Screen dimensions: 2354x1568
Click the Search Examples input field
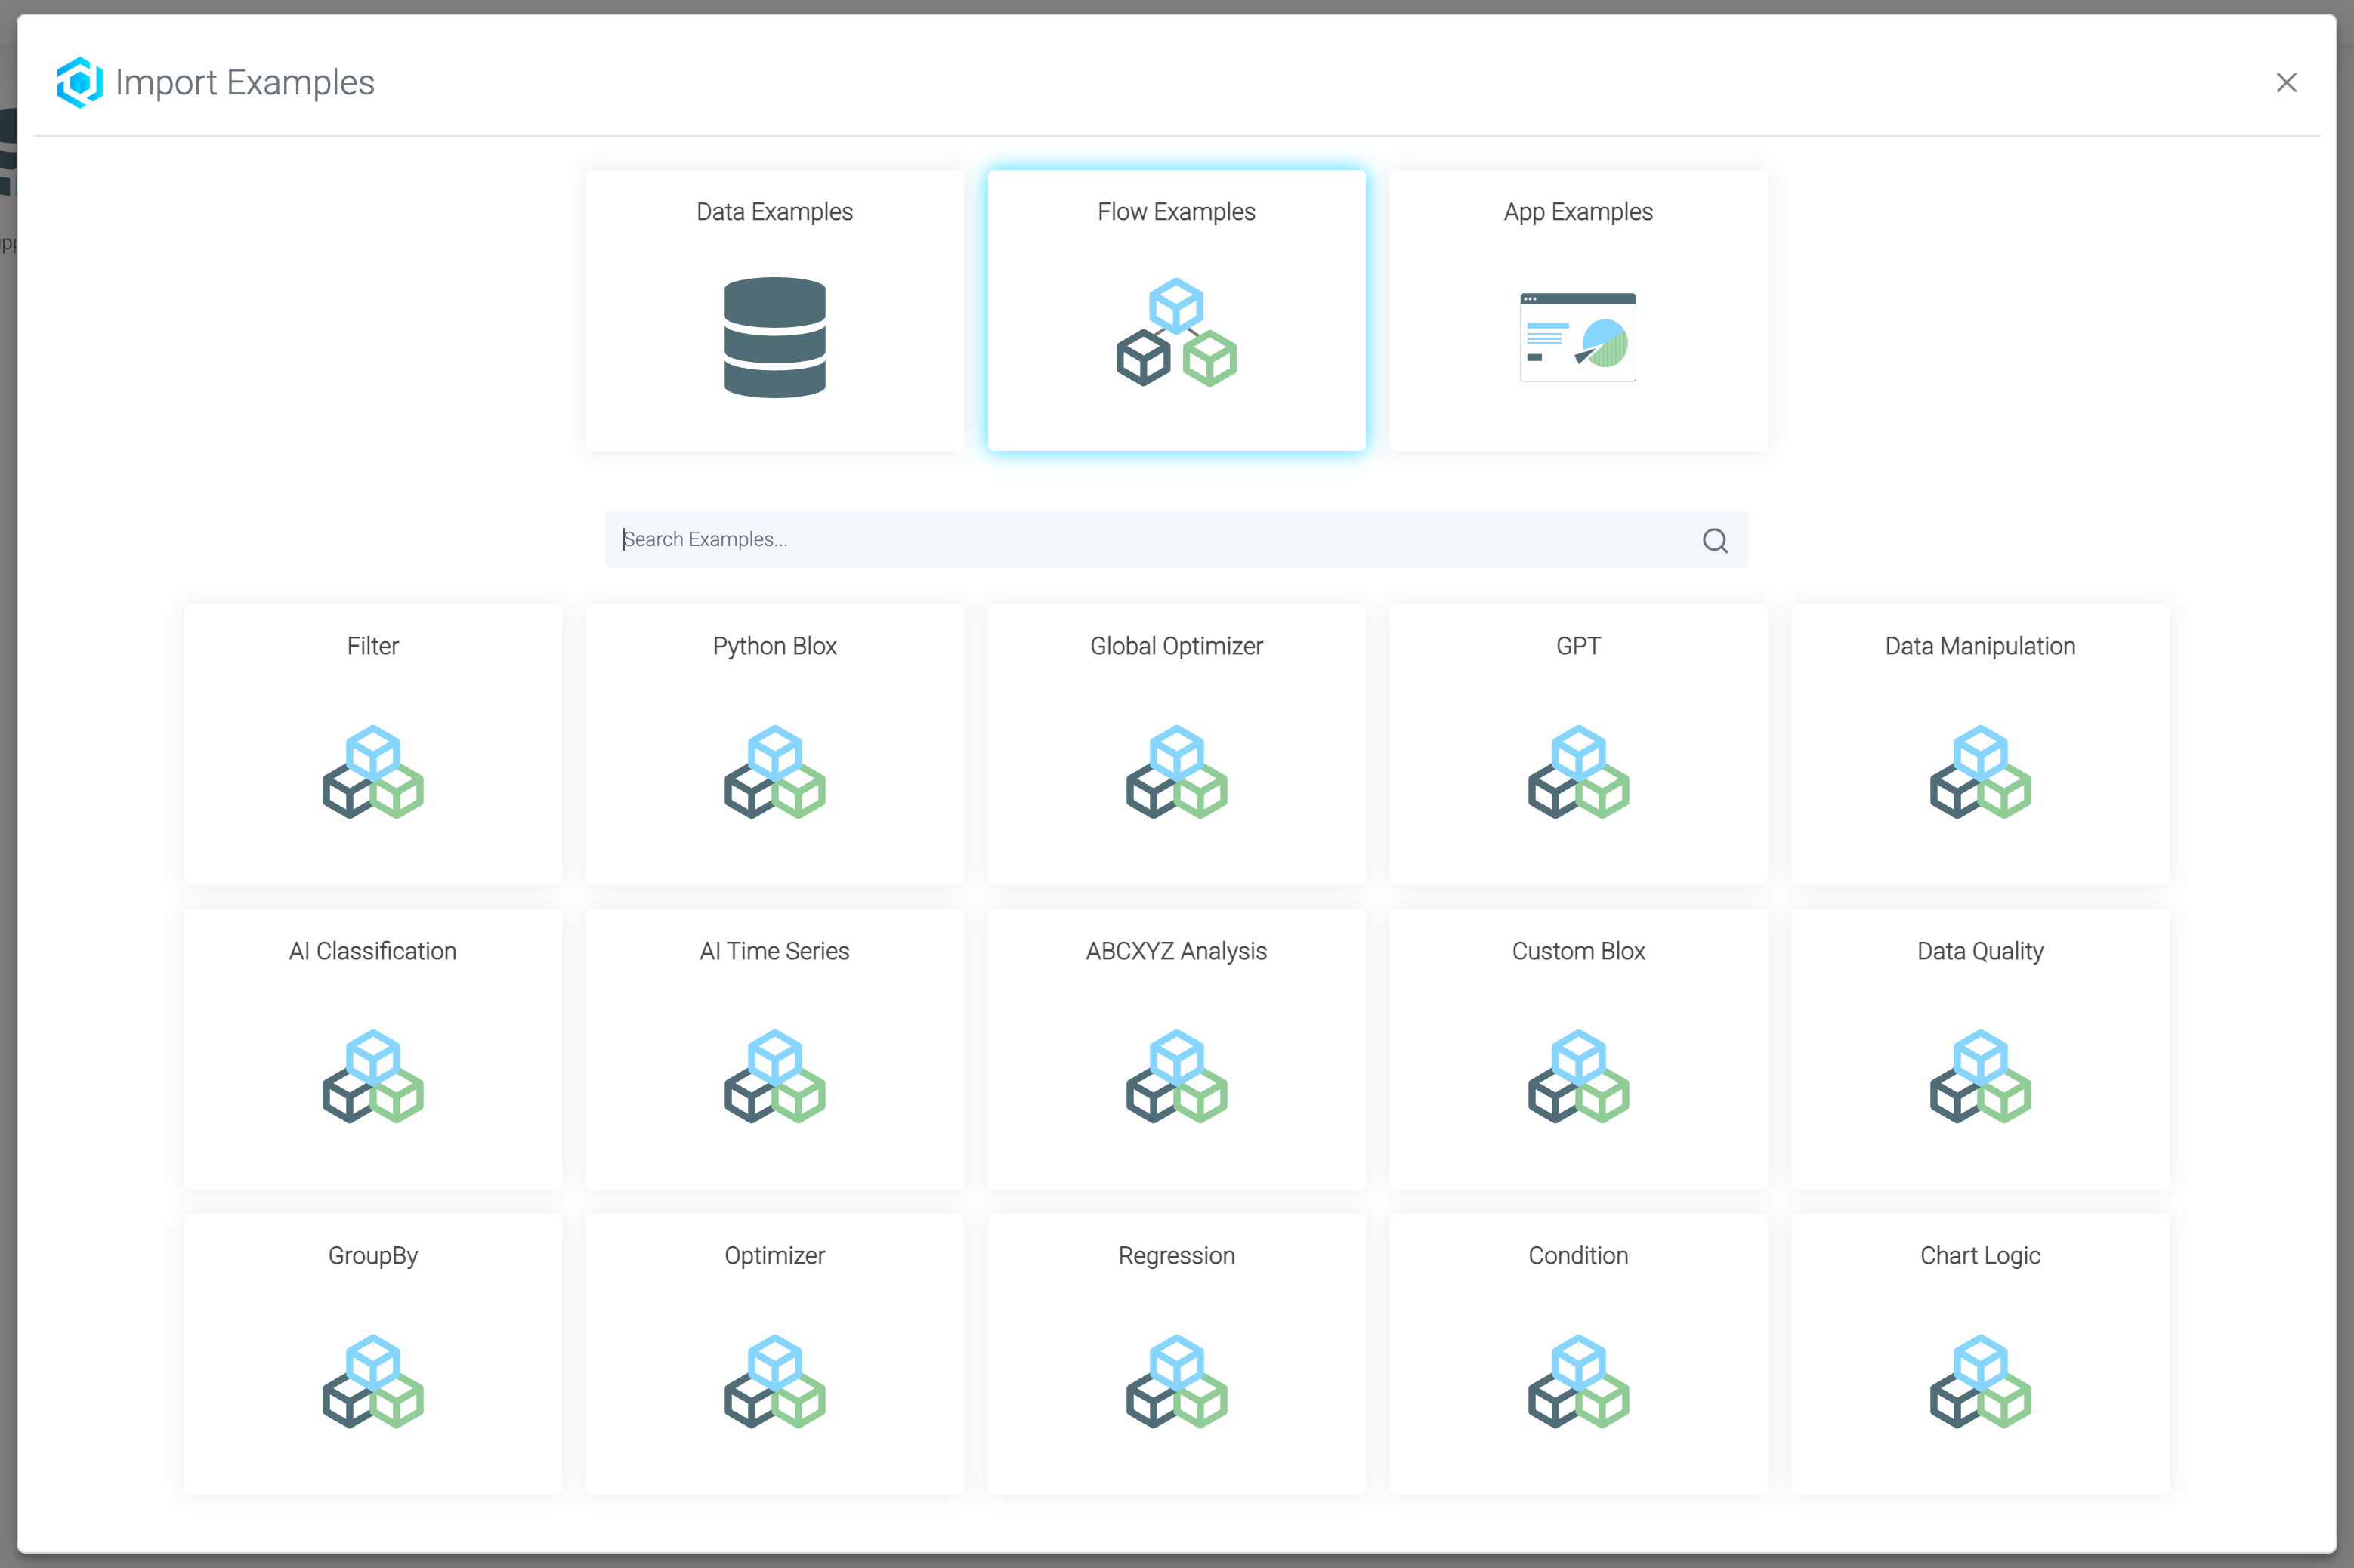1100,539
